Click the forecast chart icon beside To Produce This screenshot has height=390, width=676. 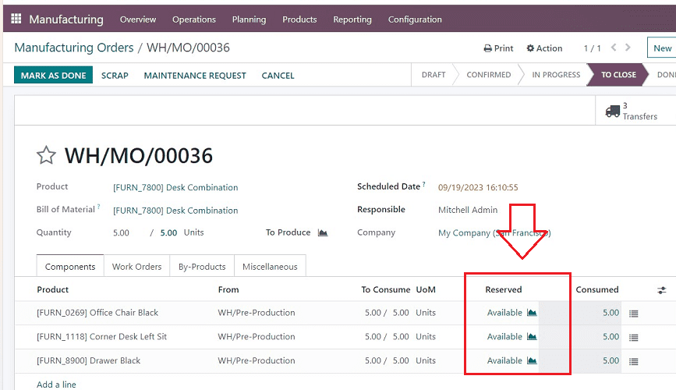tap(323, 232)
